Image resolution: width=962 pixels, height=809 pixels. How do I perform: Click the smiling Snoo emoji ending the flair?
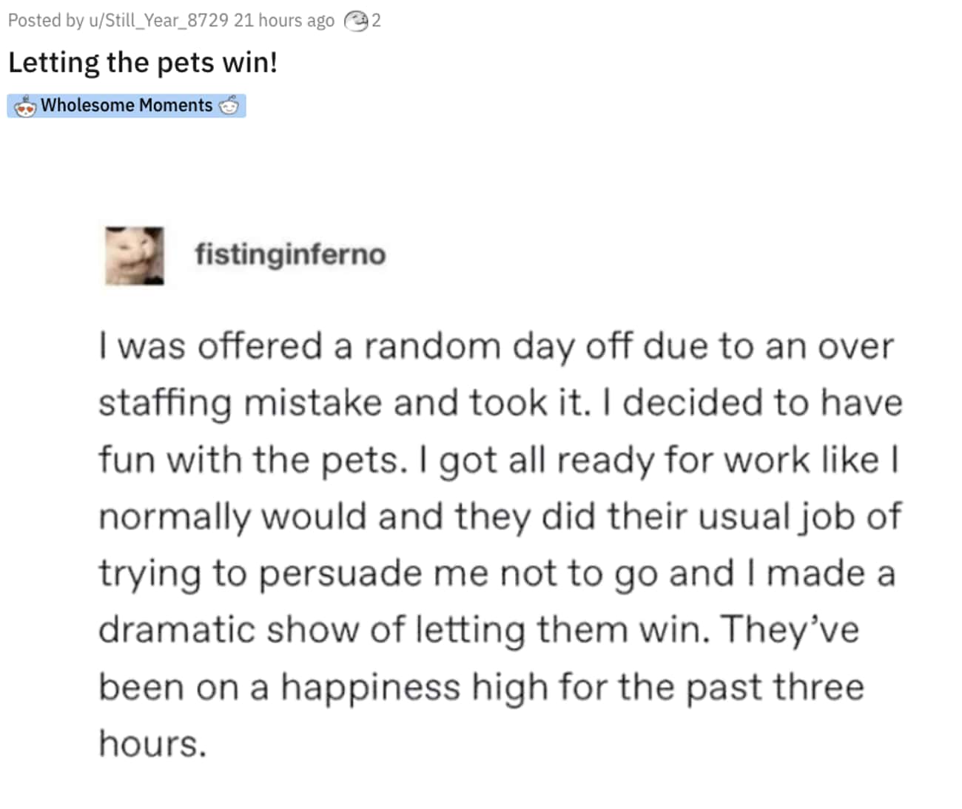point(229,106)
